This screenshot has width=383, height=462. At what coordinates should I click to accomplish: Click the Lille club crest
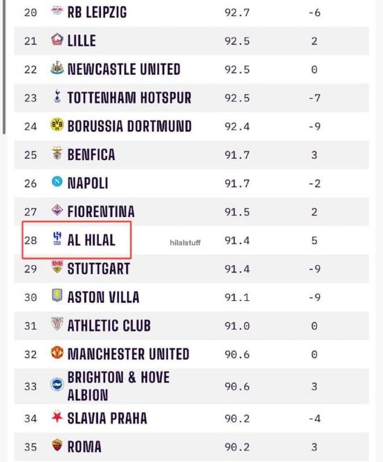pos(57,39)
